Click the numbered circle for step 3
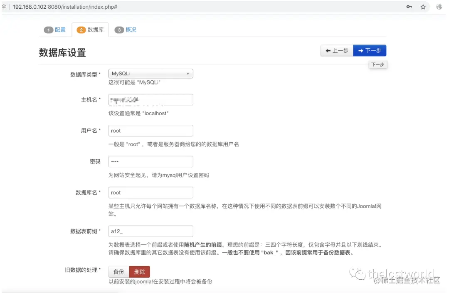This screenshot has width=449, height=293. (120, 30)
